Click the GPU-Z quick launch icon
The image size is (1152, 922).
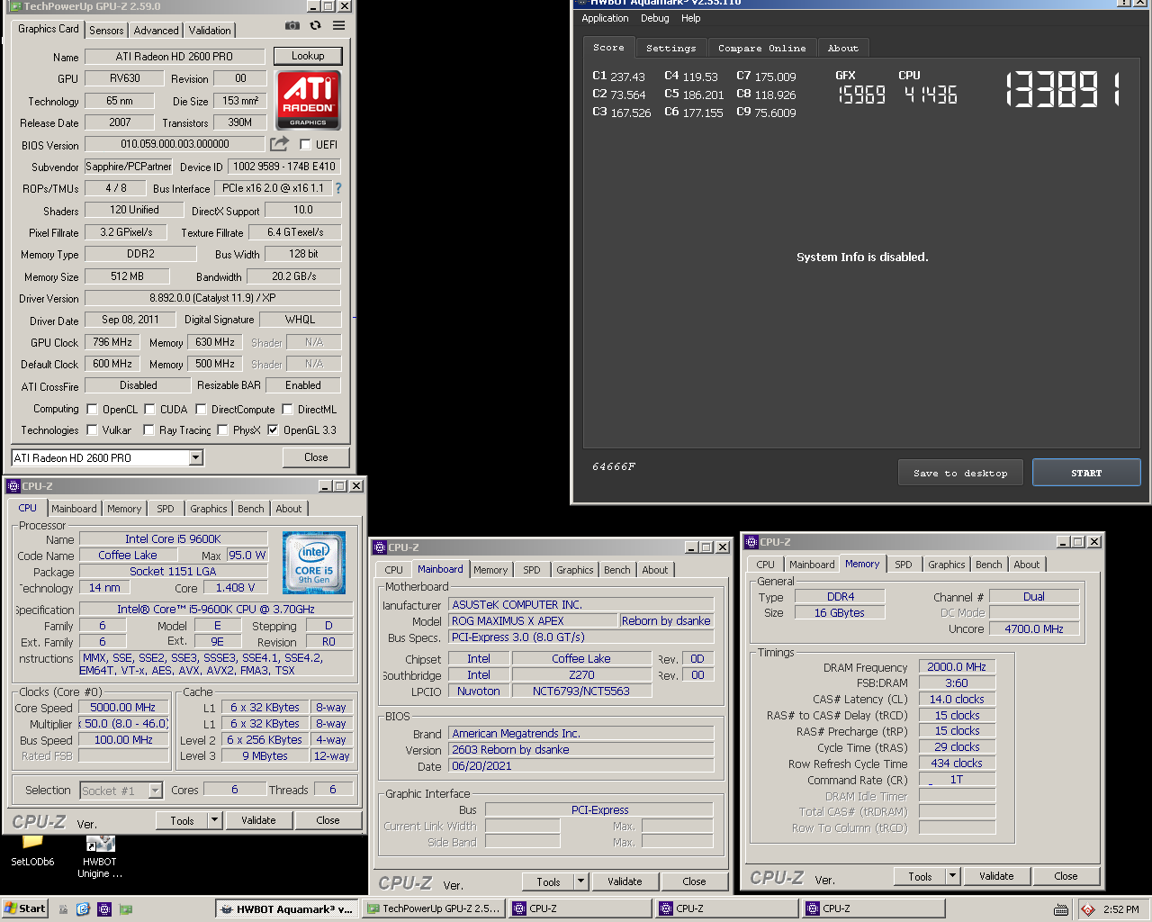[x=125, y=909]
